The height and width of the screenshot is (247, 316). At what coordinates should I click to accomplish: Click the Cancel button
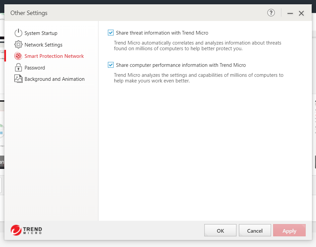click(255, 230)
